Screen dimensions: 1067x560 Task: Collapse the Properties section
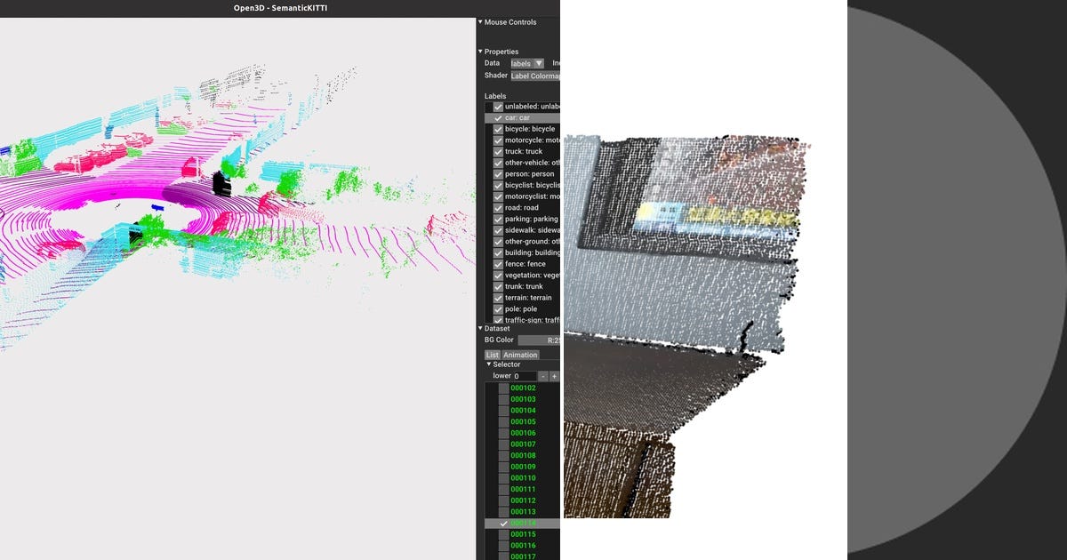[481, 52]
